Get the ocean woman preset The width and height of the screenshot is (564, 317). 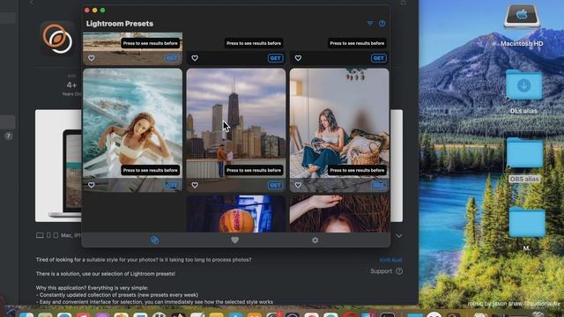tap(172, 185)
